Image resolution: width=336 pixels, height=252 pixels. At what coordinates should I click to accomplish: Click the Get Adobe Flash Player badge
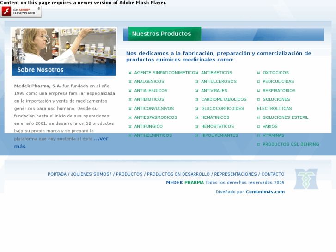click(x=21, y=12)
